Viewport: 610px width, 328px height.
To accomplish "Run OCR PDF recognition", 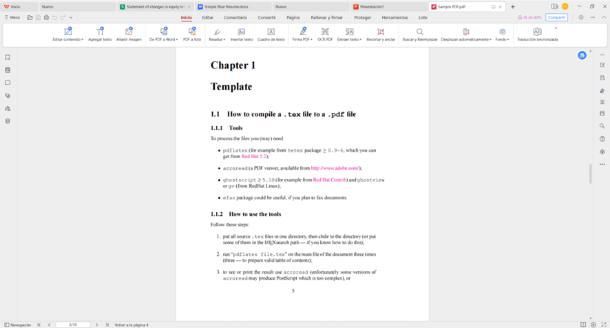I will (x=325, y=34).
